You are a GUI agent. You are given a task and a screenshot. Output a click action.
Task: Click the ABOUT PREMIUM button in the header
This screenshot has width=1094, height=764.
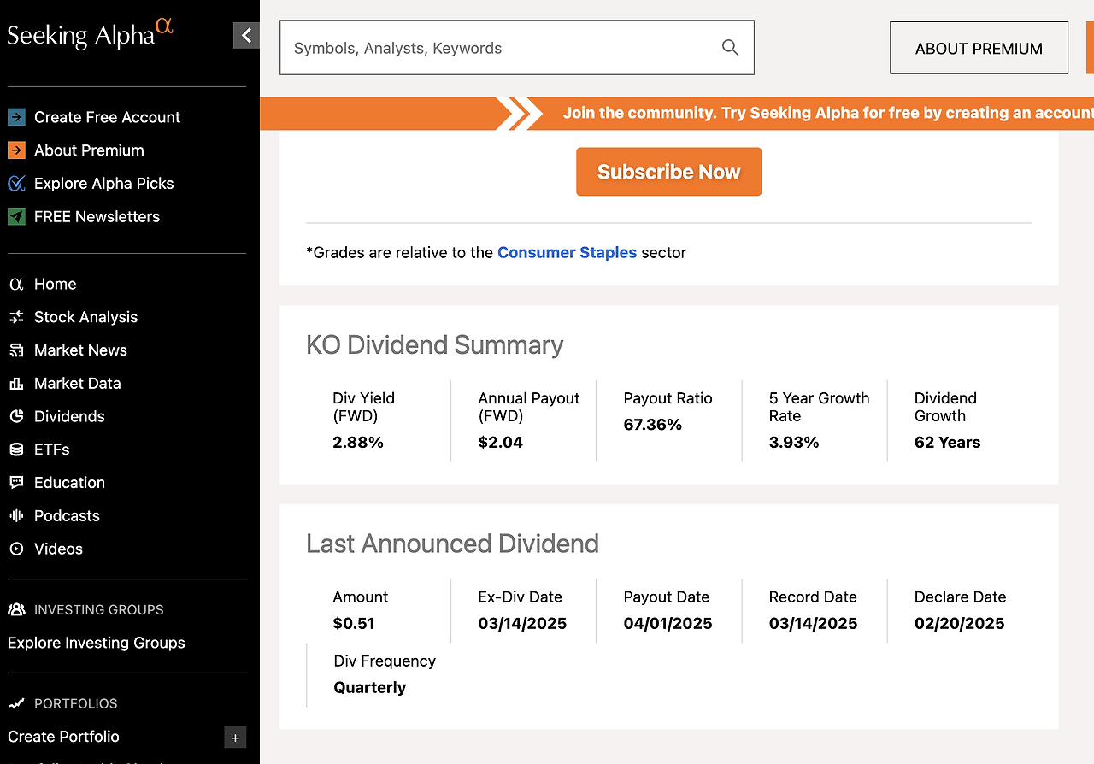point(979,48)
